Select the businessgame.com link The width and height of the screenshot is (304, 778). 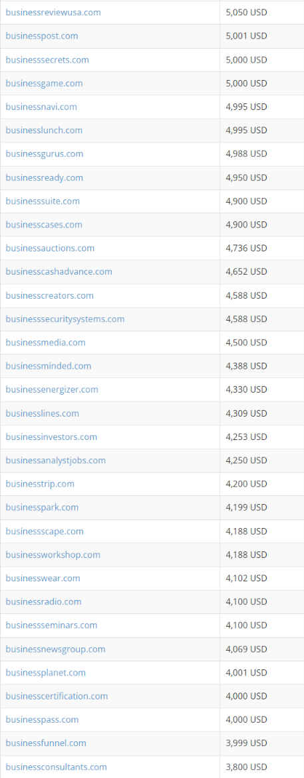44,83
